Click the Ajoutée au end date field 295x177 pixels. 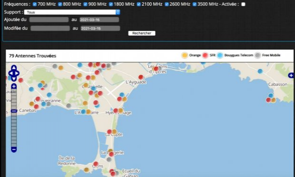99,20
